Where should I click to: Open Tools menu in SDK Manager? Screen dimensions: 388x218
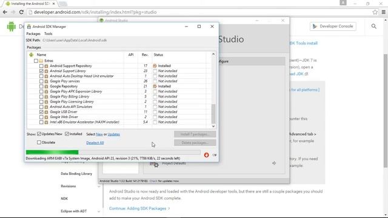48,34
